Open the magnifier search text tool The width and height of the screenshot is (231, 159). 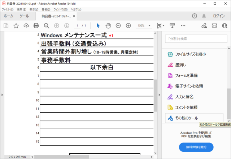pyautogui.click(x=47, y=26)
